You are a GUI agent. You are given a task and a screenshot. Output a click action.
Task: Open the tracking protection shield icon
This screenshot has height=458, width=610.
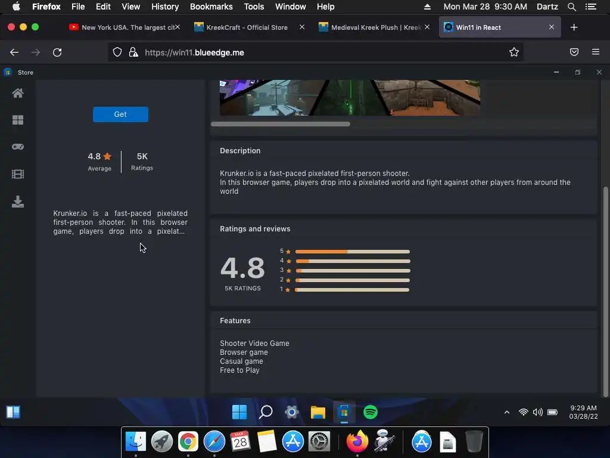(117, 52)
